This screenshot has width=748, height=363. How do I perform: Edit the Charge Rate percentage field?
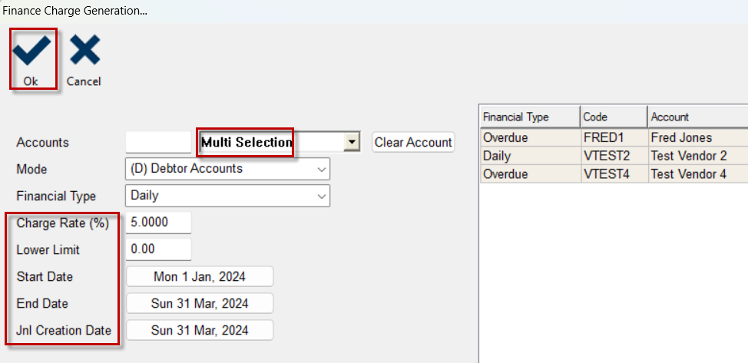[158, 223]
